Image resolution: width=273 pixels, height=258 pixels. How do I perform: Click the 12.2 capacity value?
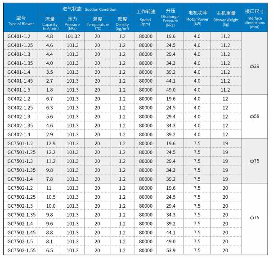(x=51, y=152)
